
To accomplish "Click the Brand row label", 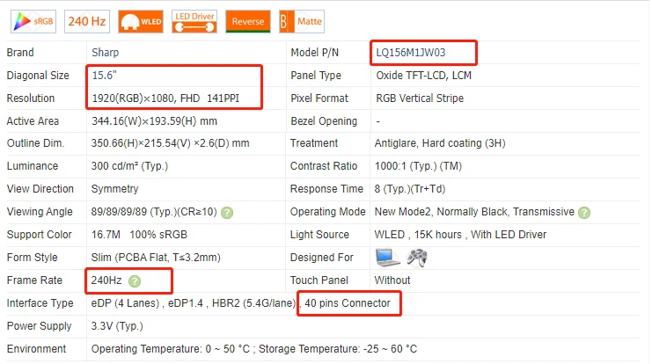I will (20, 53).
